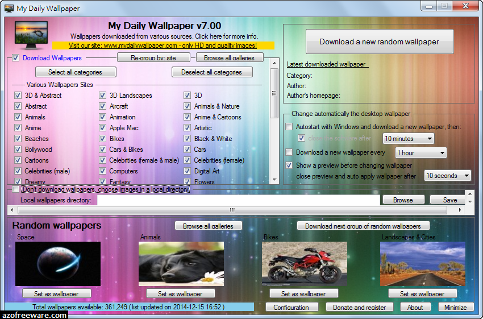The image size is (483, 319).
Task: Disable Show a preview before changing wallpaper
Action: point(289,165)
